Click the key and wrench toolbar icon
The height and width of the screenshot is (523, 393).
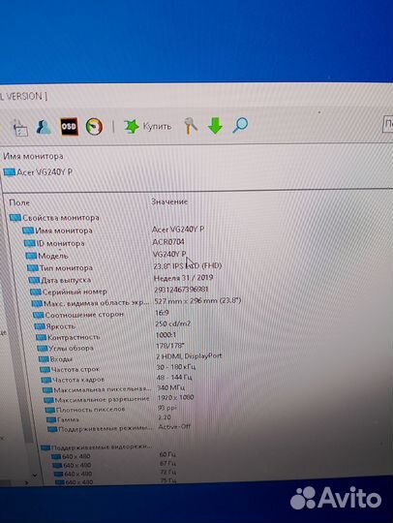tap(191, 126)
